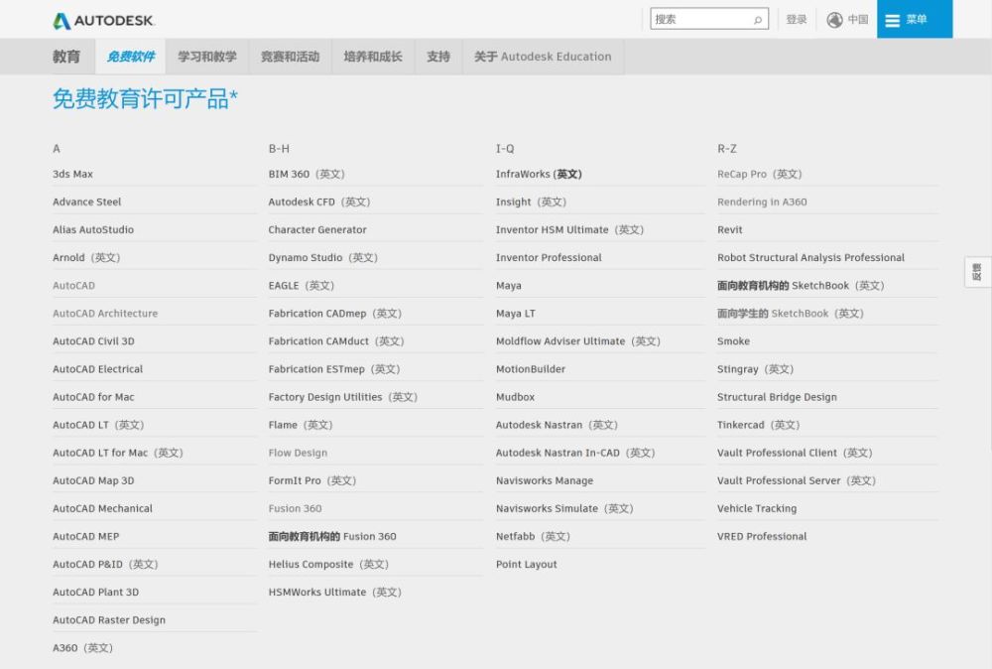The image size is (992, 669).
Task: Open the Netfabb (英文) link
Action: (533, 536)
